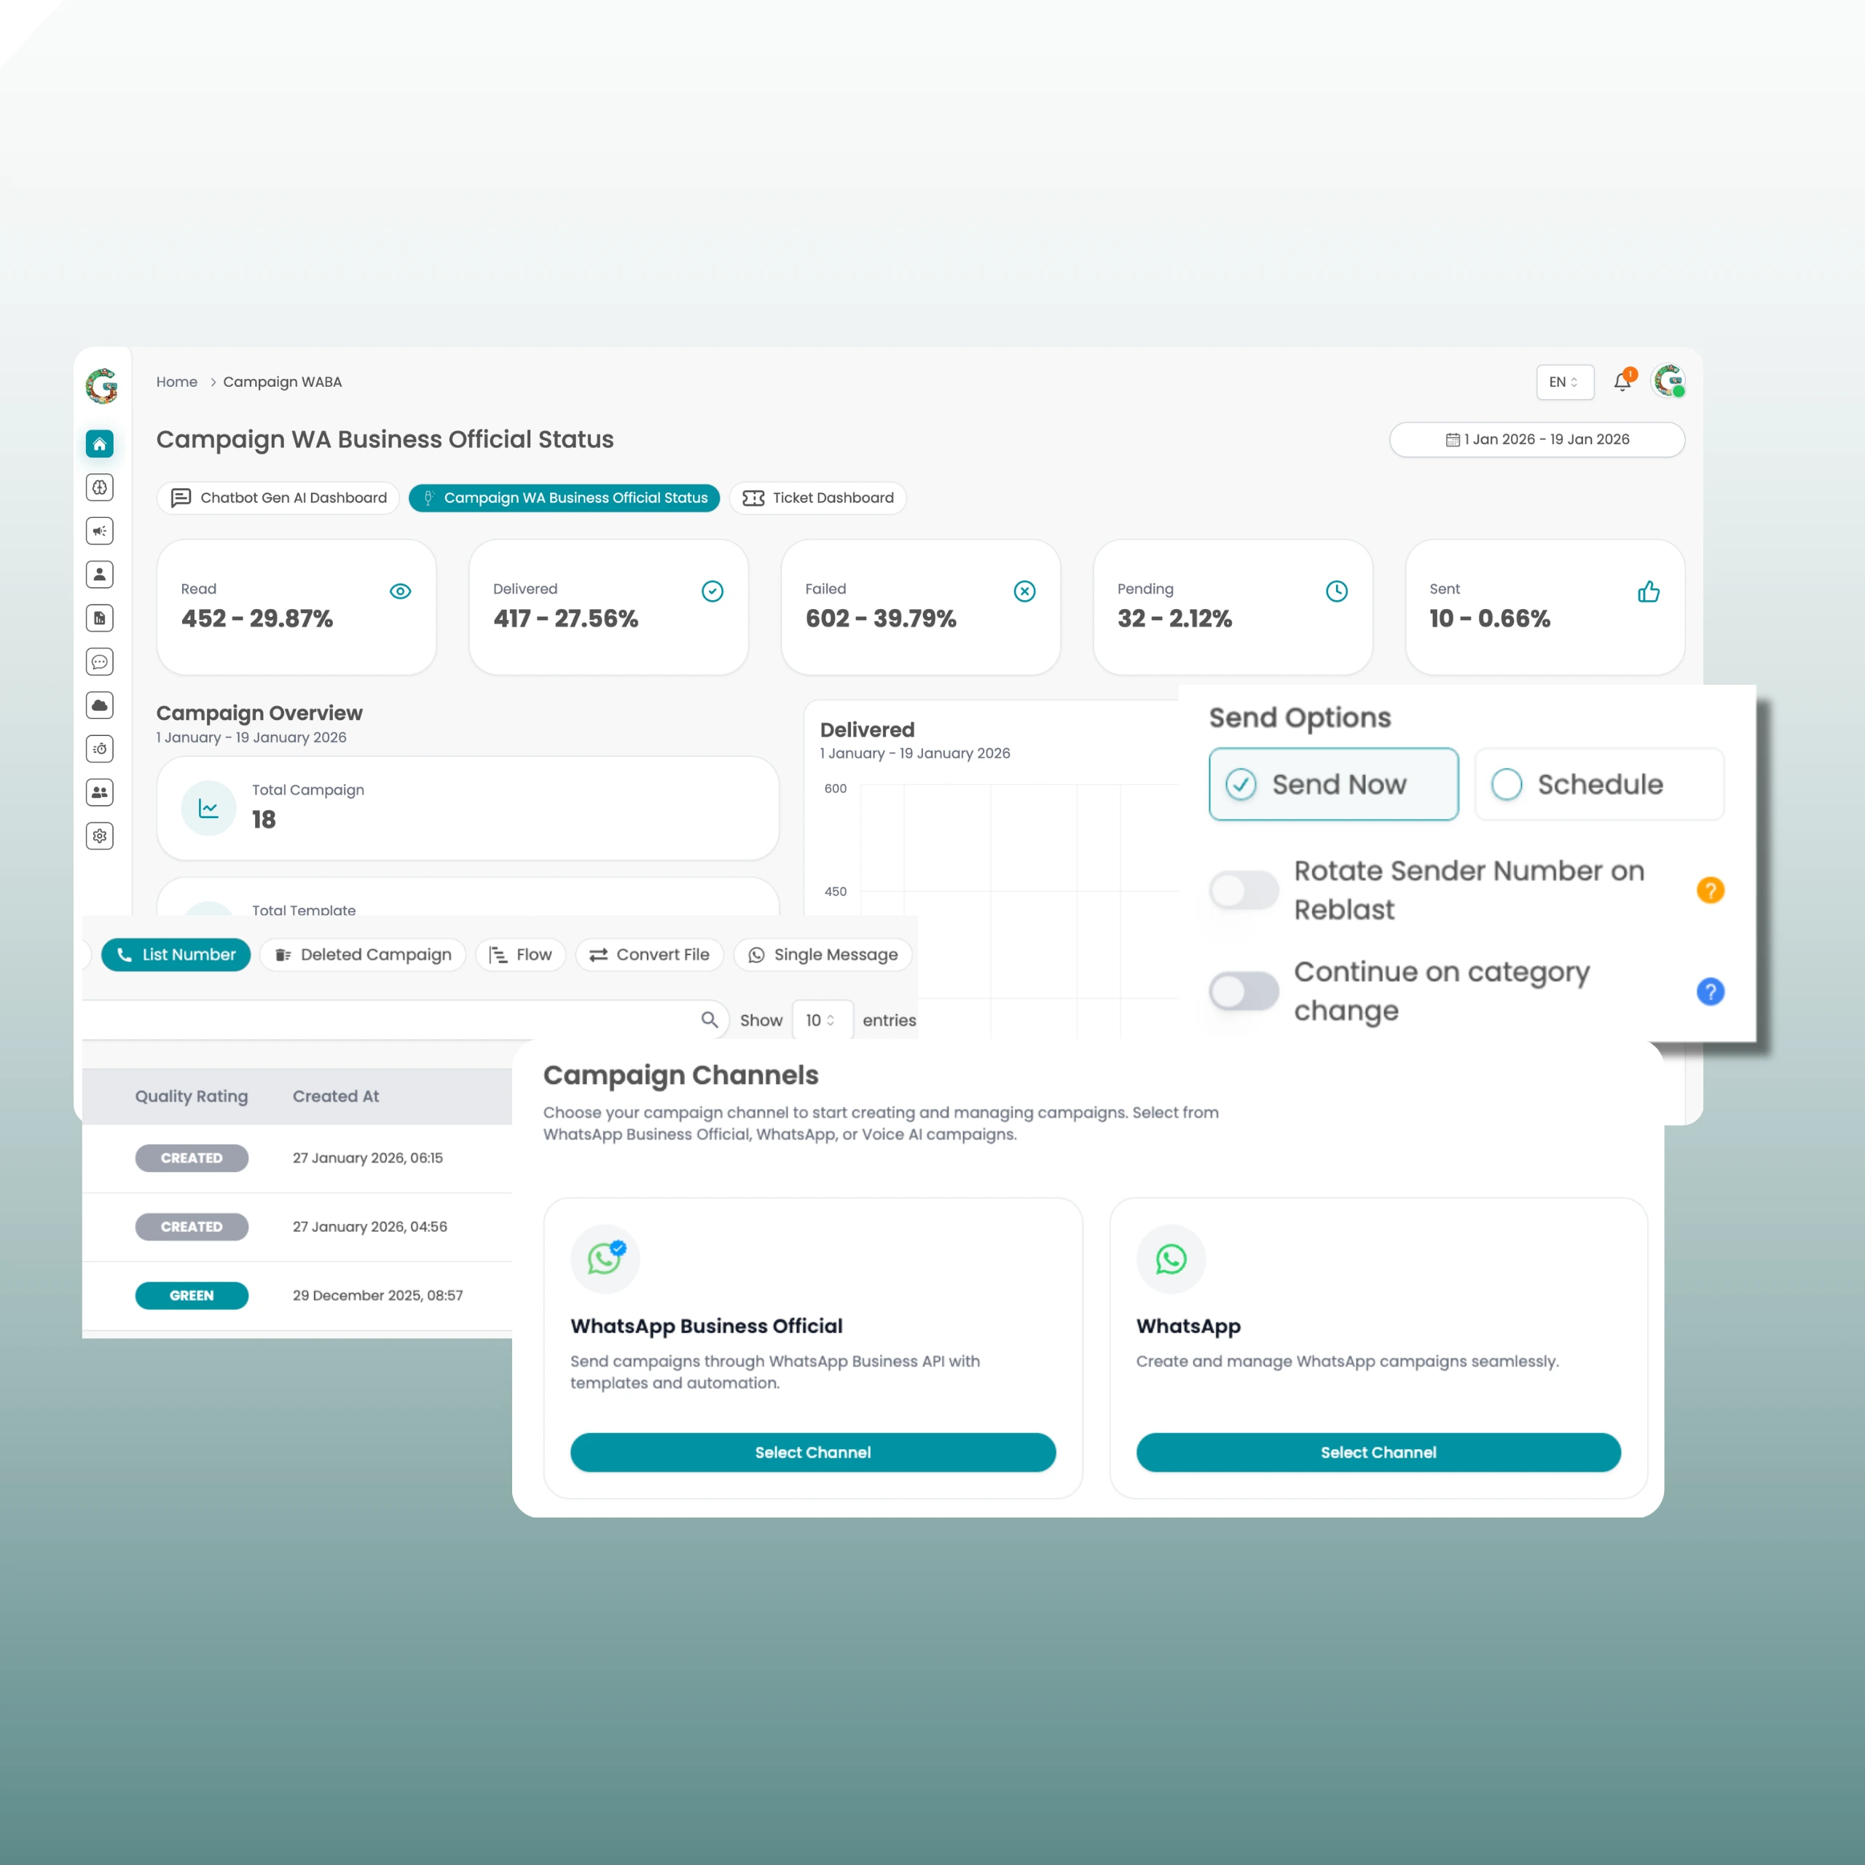Open the AI brain sidebar icon
Screen dimensions: 1865x1865
(x=99, y=487)
